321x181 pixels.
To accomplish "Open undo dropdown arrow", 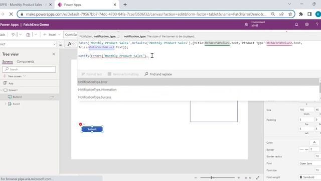I will [x=20, y=35].
